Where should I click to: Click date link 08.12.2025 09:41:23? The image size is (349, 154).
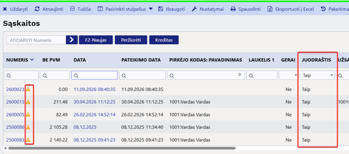pos(94,140)
